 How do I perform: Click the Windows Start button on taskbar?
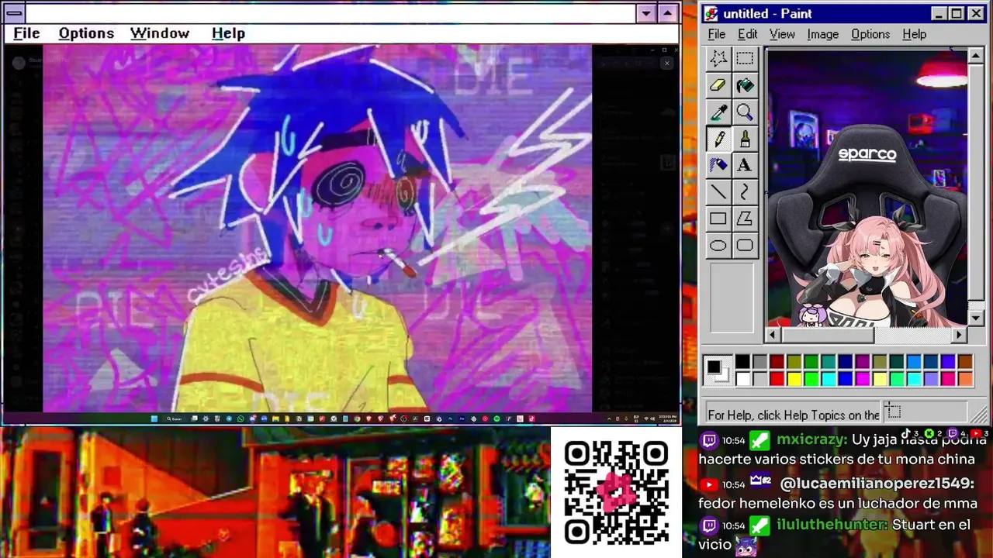154,418
